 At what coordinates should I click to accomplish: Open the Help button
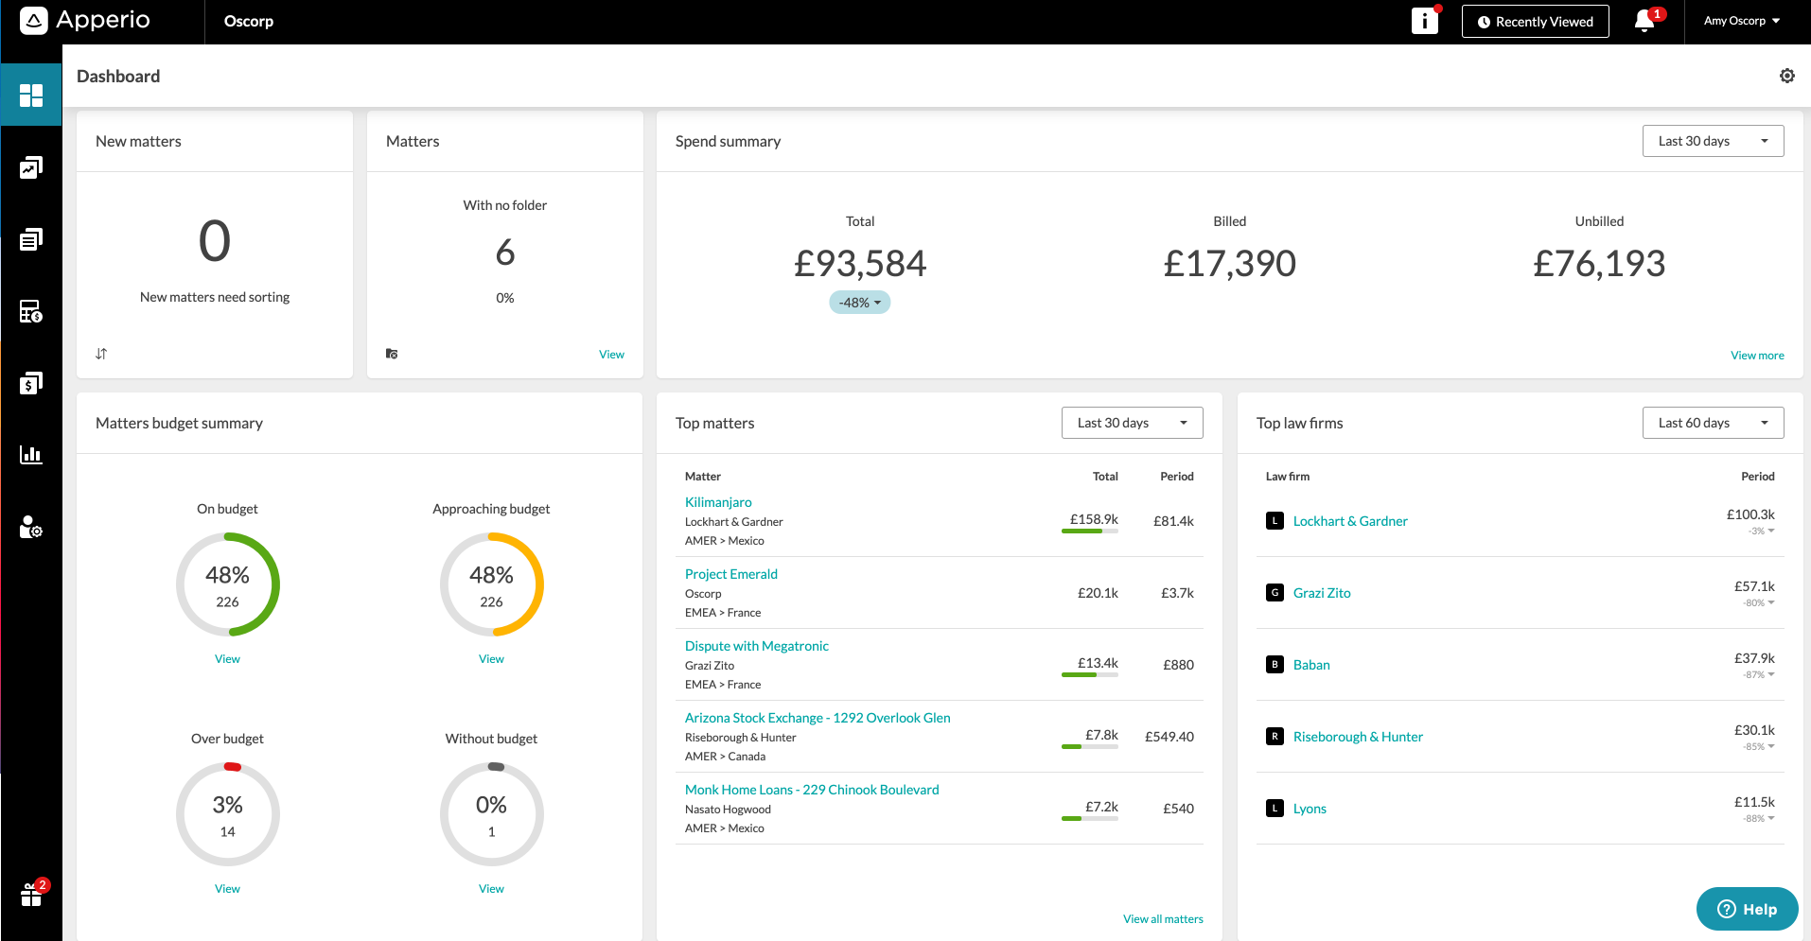click(1747, 909)
